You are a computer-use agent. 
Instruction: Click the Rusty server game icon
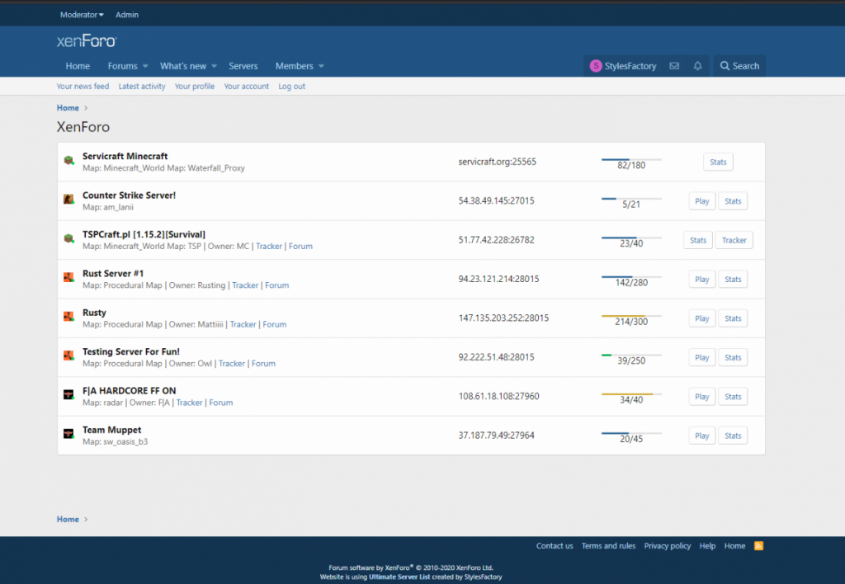pos(68,317)
